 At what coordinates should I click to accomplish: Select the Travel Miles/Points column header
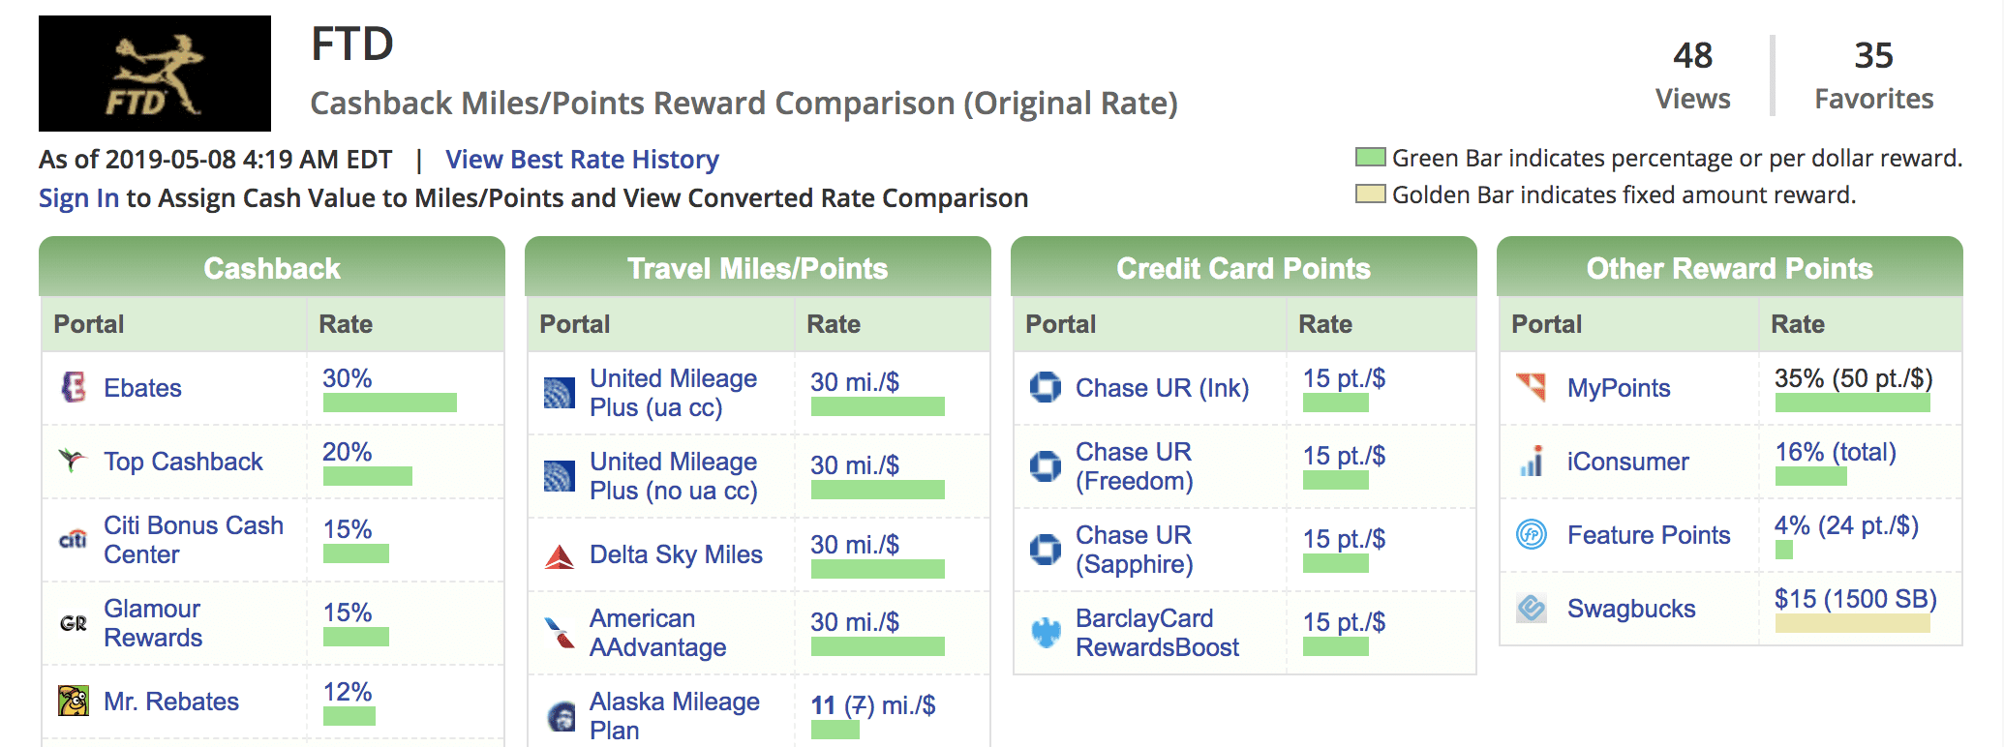[x=757, y=268]
